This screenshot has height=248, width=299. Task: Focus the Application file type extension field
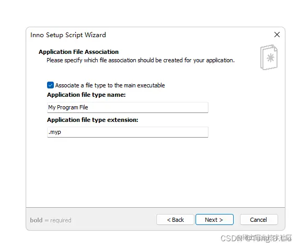128,132
